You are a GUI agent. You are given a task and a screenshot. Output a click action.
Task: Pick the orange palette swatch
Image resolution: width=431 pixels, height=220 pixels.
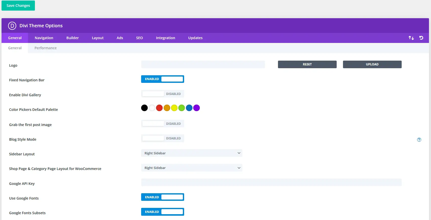coord(167,108)
